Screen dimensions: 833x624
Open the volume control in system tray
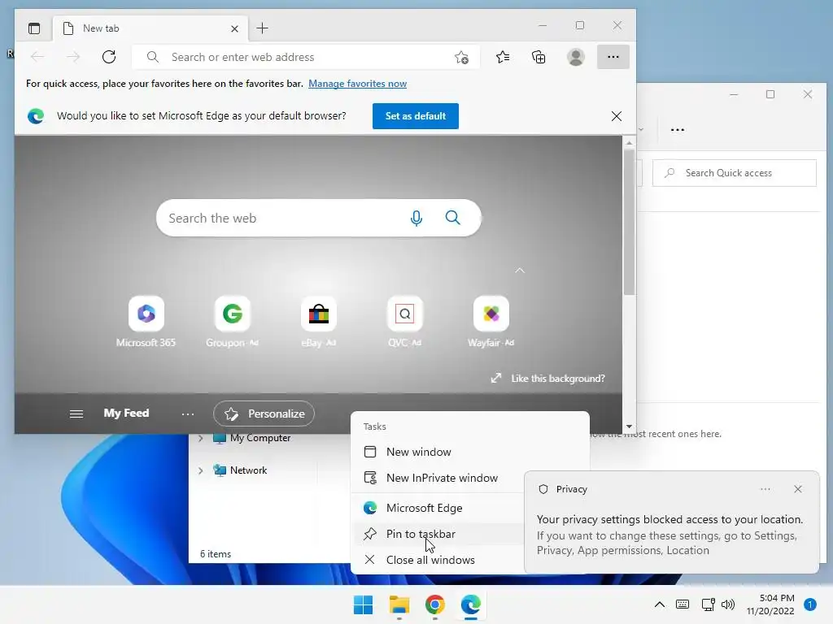pyautogui.click(x=728, y=604)
